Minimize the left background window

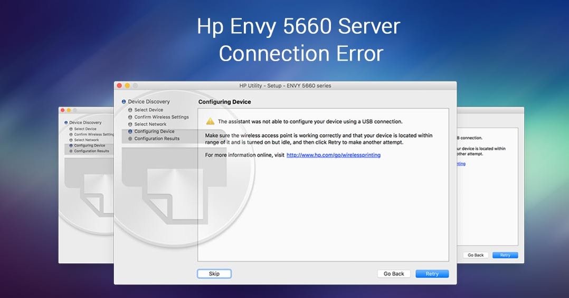click(69, 110)
